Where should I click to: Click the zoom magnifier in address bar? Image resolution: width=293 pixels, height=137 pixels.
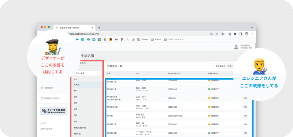coord(212,34)
